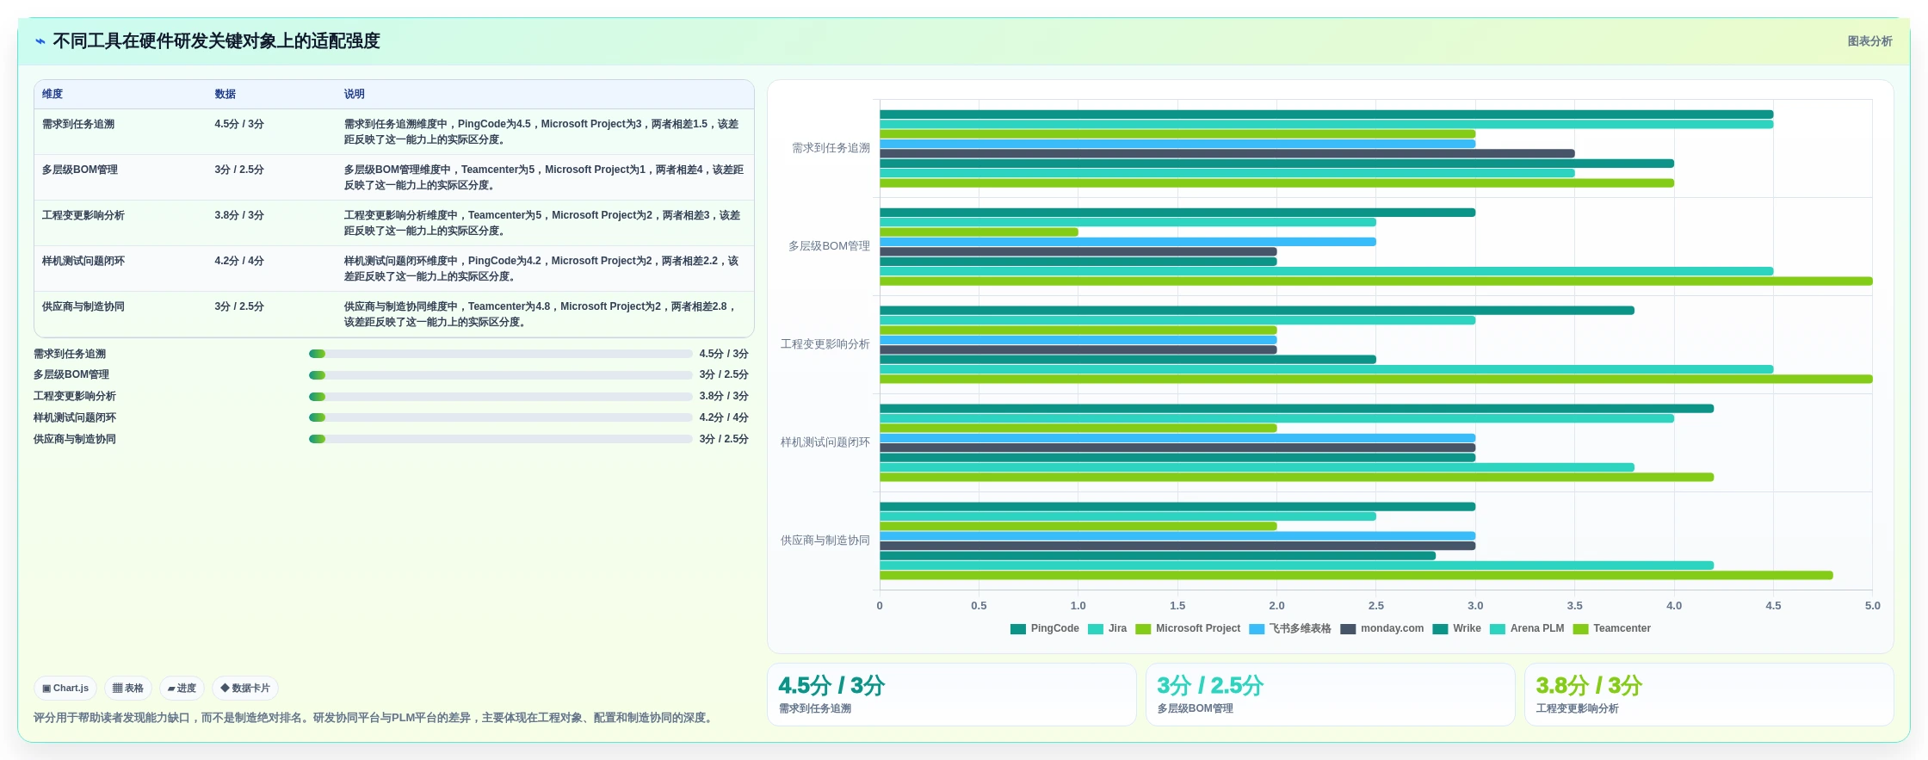
Task: Select the 进度 chip
Action: 182,689
